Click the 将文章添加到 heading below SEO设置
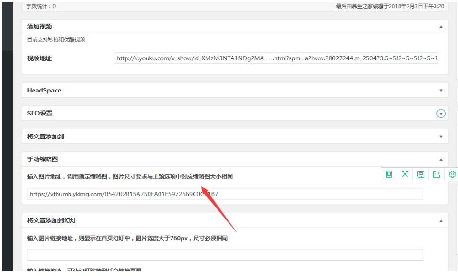Image resolution: width=458 pixels, height=276 pixels. point(46,137)
